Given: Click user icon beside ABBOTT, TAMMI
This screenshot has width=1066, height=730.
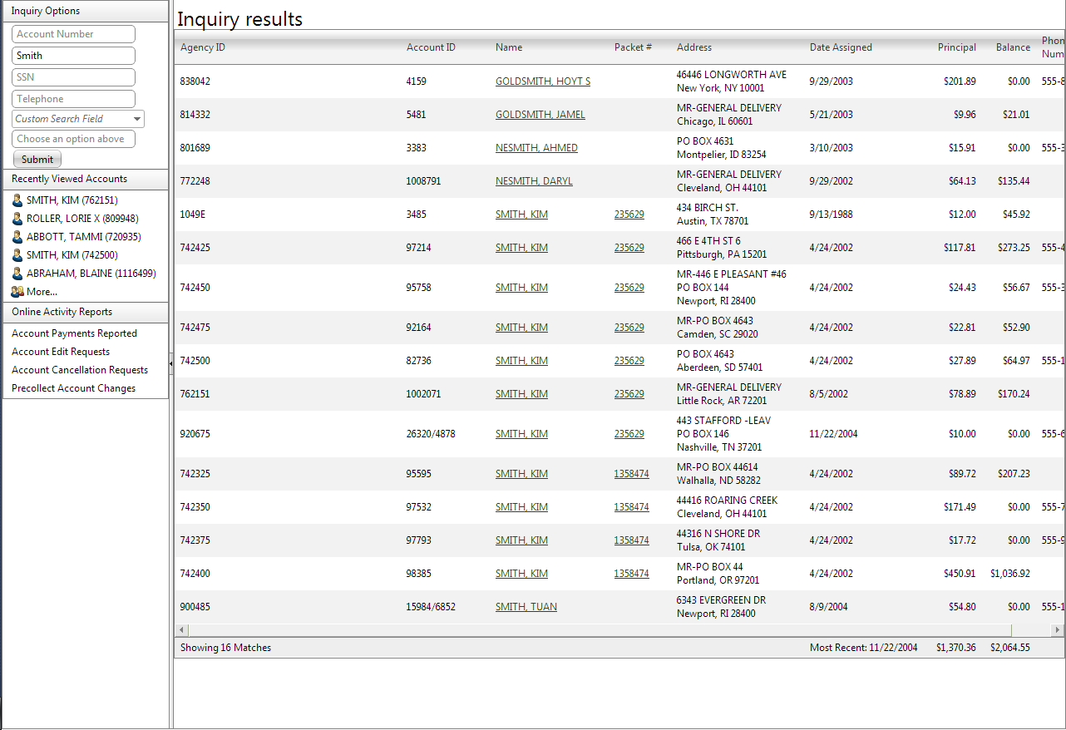Looking at the screenshot, I should click(x=17, y=237).
